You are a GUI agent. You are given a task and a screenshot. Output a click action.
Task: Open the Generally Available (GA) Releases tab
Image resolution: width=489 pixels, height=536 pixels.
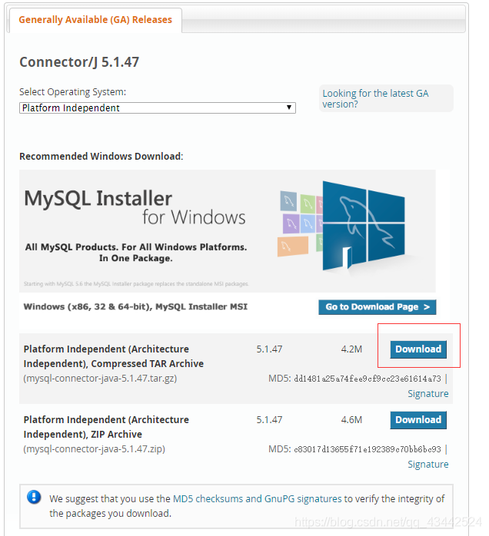point(95,20)
